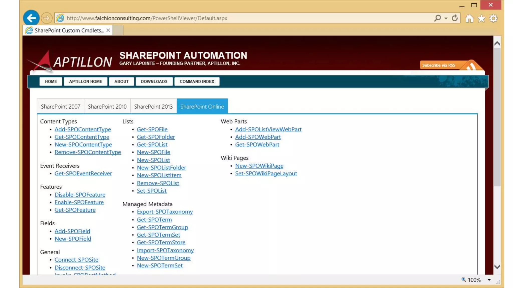513x288 pixels.
Task: Go to the browser Home icon
Action: [x=469, y=18]
